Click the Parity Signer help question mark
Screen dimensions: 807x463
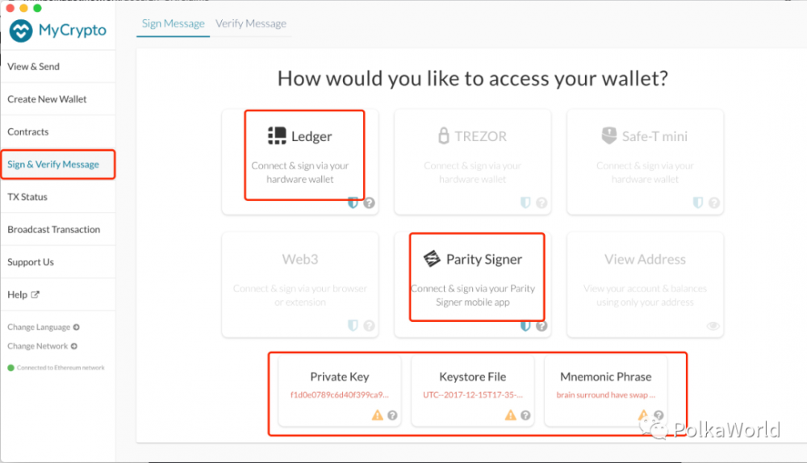pyautogui.click(x=541, y=326)
